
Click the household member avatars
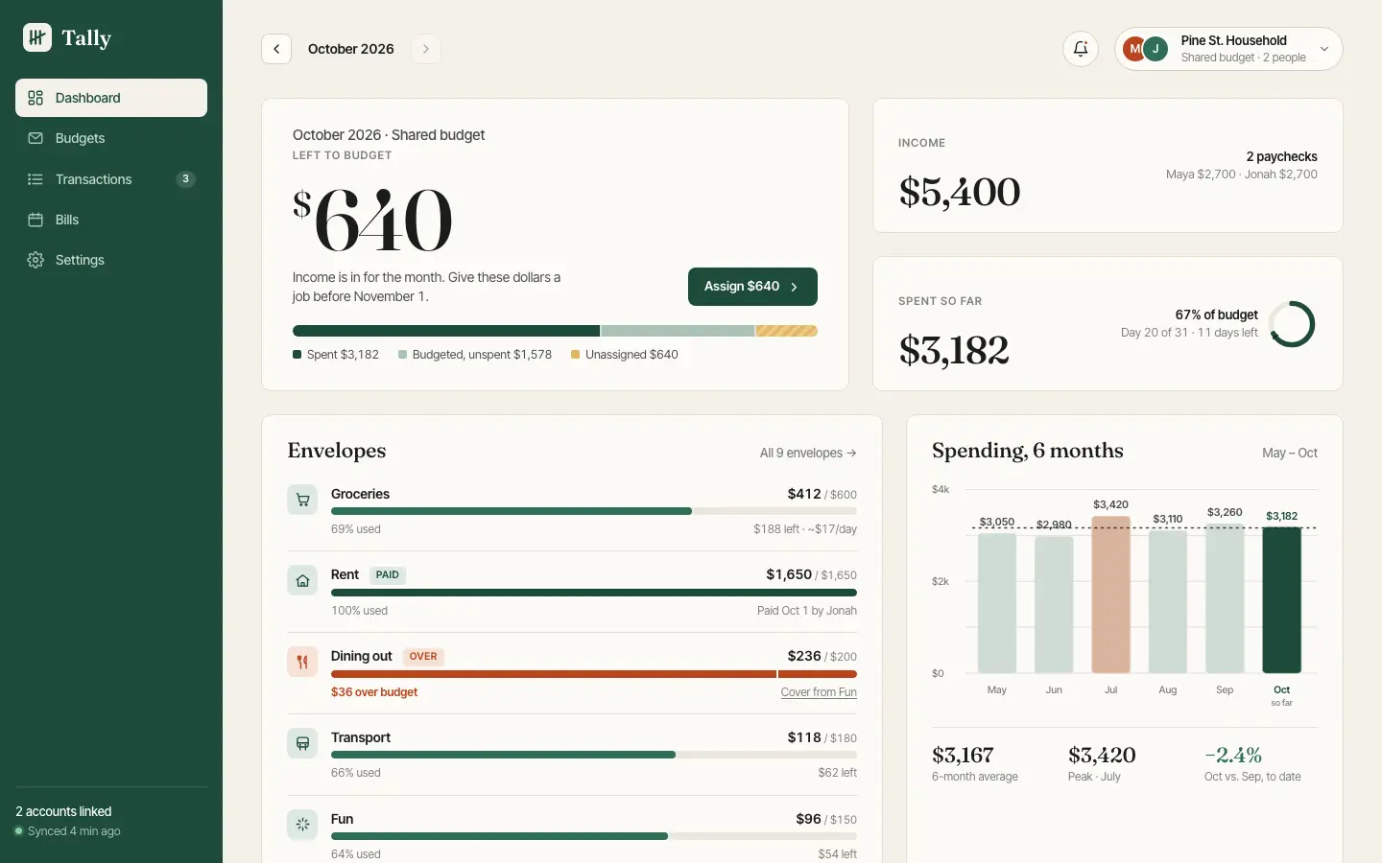coord(1146,49)
